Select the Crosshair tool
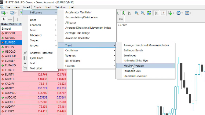This screenshot has width=205, height=115. (10, 19)
